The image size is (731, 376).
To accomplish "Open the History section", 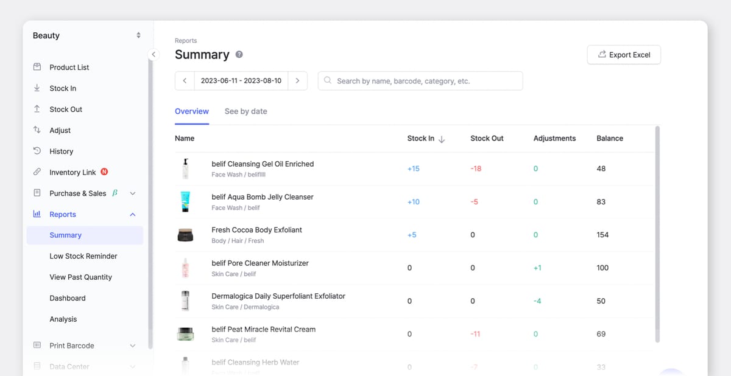I will pos(61,151).
